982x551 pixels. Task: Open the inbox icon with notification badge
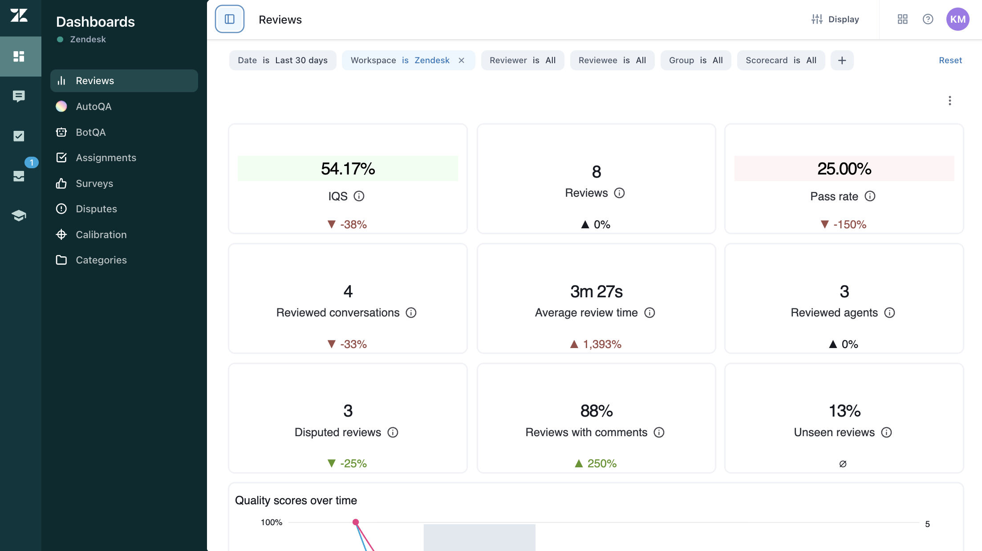click(19, 176)
